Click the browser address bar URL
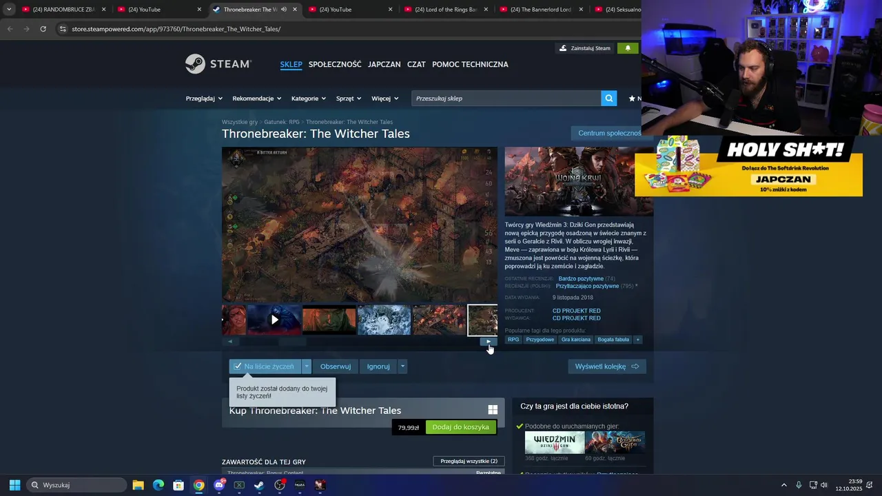The width and height of the screenshot is (882, 496). (176, 29)
